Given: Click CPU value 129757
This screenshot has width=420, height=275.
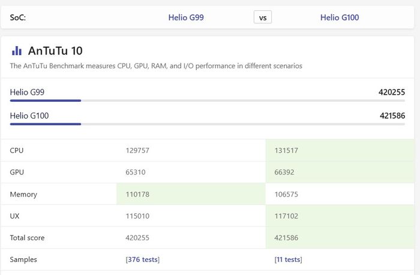Looking at the screenshot, I should [x=137, y=150].
